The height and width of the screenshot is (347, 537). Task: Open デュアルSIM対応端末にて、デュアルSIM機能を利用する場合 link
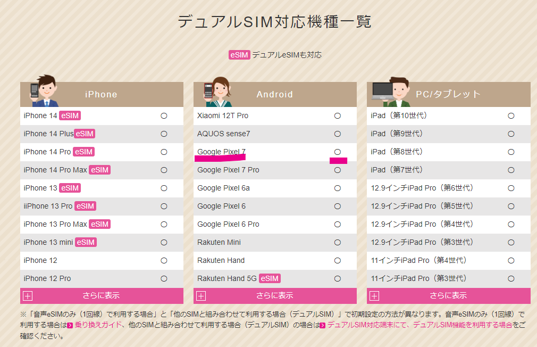pos(419,325)
